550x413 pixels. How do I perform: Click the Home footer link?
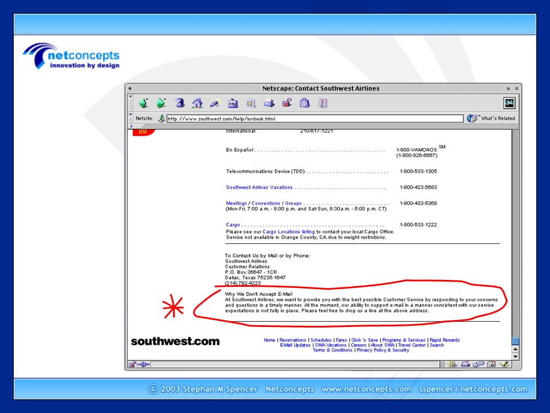(269, 340)
